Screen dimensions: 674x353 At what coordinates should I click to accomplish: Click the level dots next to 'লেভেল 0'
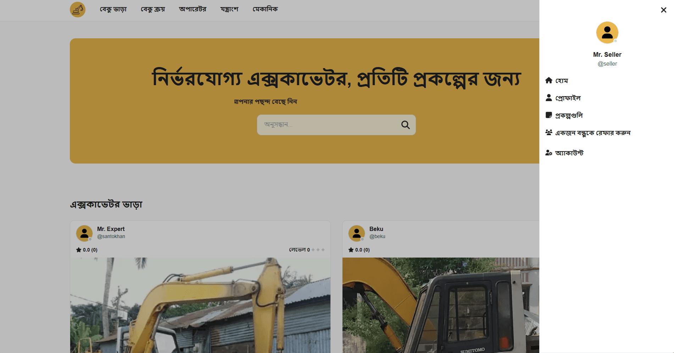pyautogui.click(x=318, y=249)
